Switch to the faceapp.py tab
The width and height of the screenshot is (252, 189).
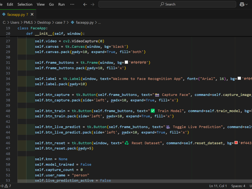(x=18, y=14)
